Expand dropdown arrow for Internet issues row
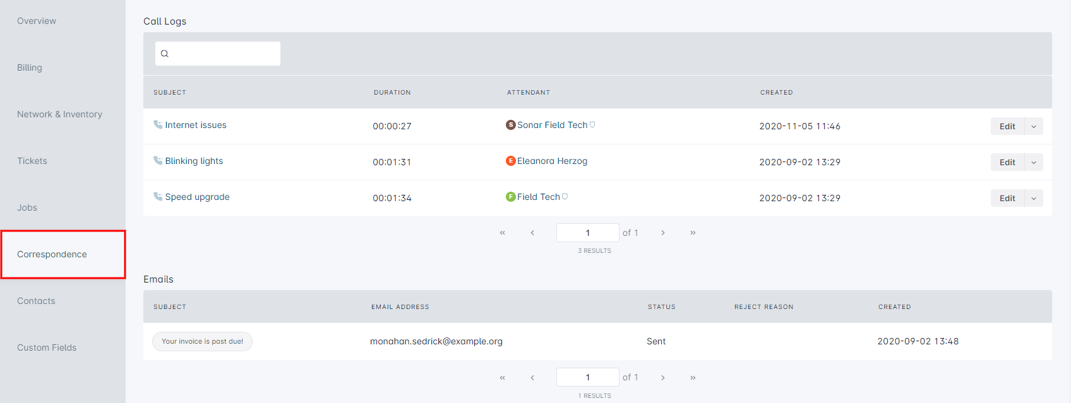 pos(1034,126)
